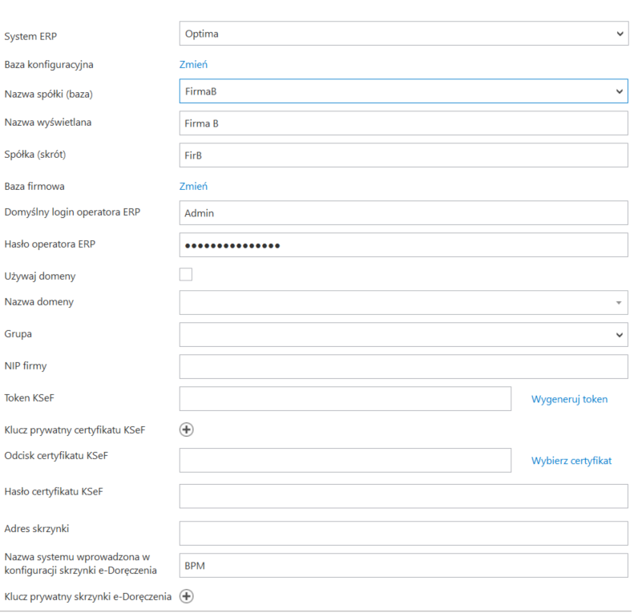
Task: Select the Domyślny login operatora ERP field
Action: click(403, 213)
